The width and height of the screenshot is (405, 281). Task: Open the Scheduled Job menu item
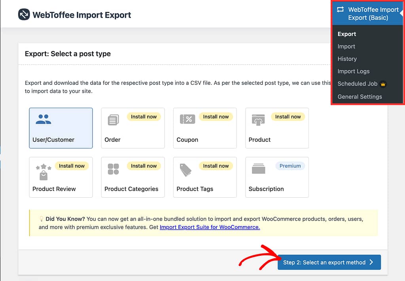click(x=357, y=84)
